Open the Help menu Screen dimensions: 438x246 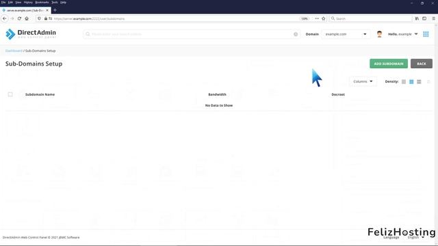point(64,2)
